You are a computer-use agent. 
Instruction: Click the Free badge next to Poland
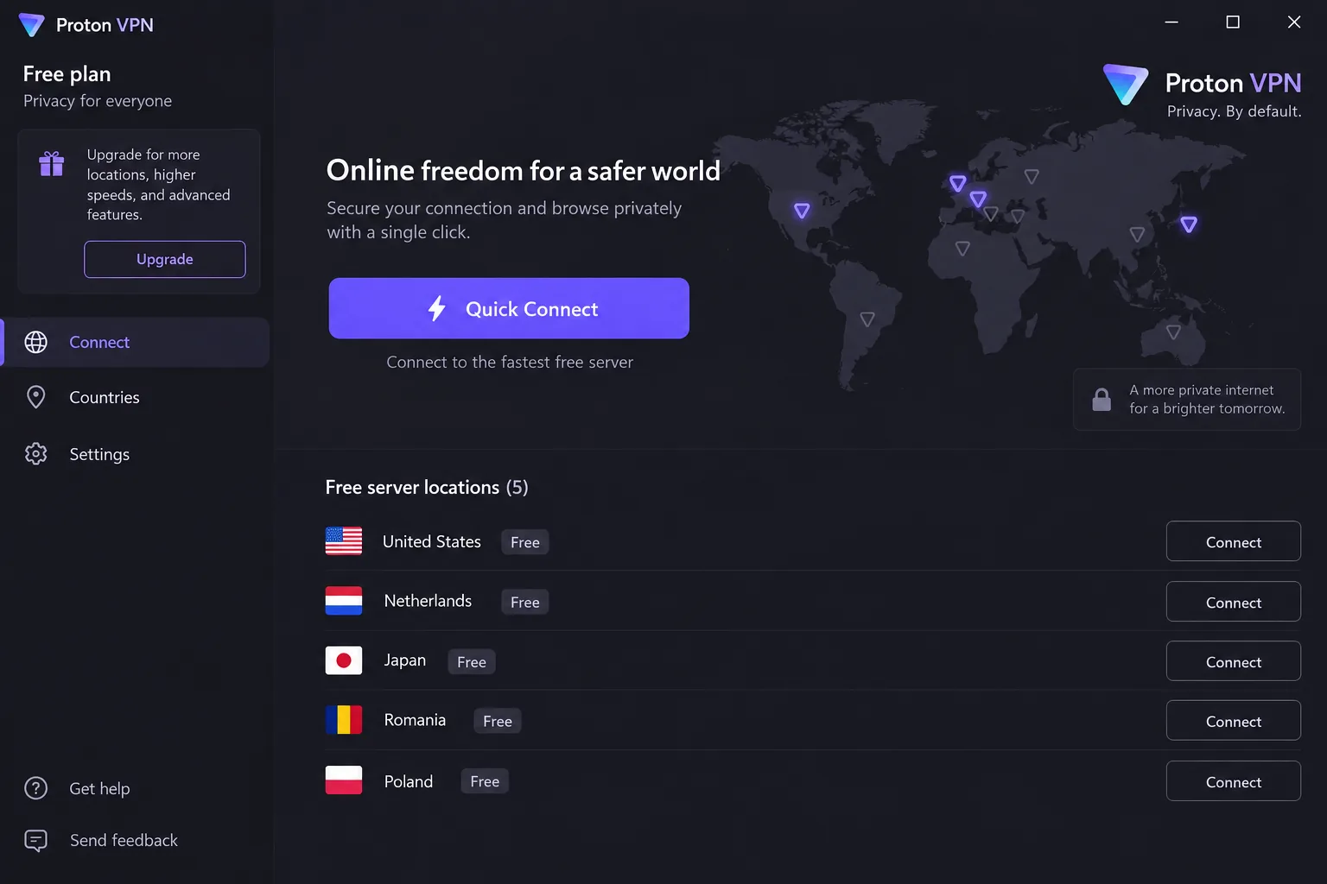pos(485,781)
